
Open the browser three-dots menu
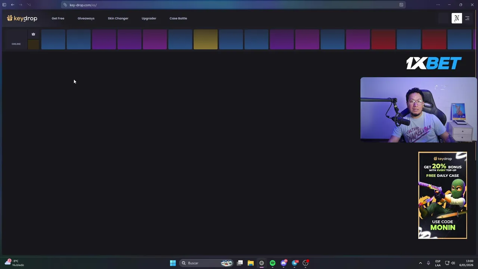click(x=438, y=5)
